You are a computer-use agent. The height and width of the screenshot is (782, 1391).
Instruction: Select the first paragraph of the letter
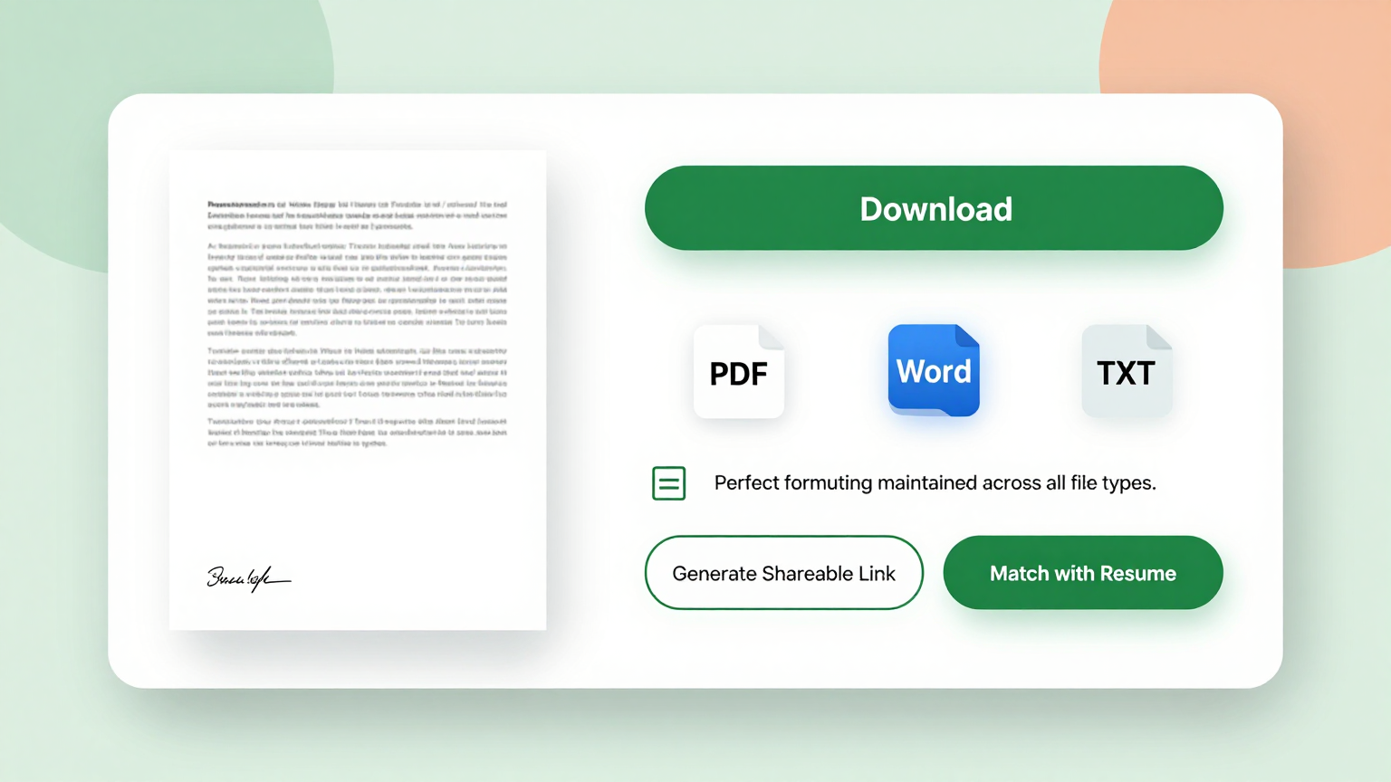click(357, 215)
